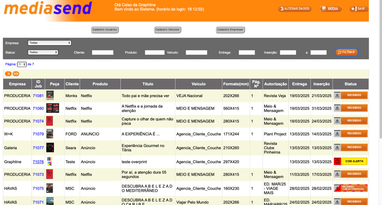Click the Inserção start date field

[288, 52]
